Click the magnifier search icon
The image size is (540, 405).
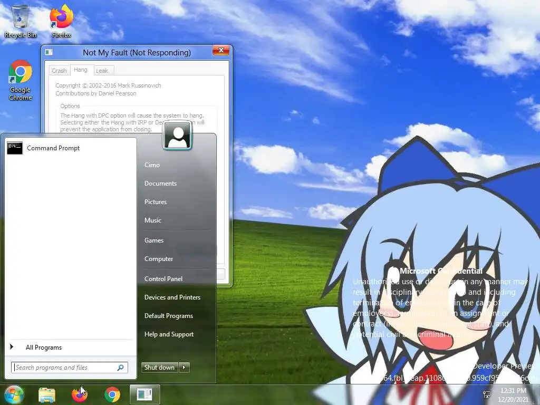(x=121, y=368)
